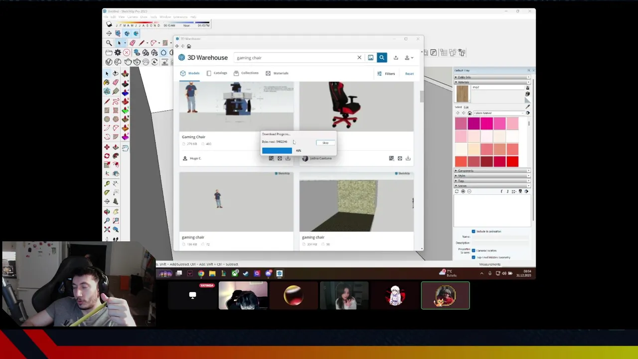Open the Filters button
Image resolution: width=638 pixels, height=359 pixels.
[386, 74]
